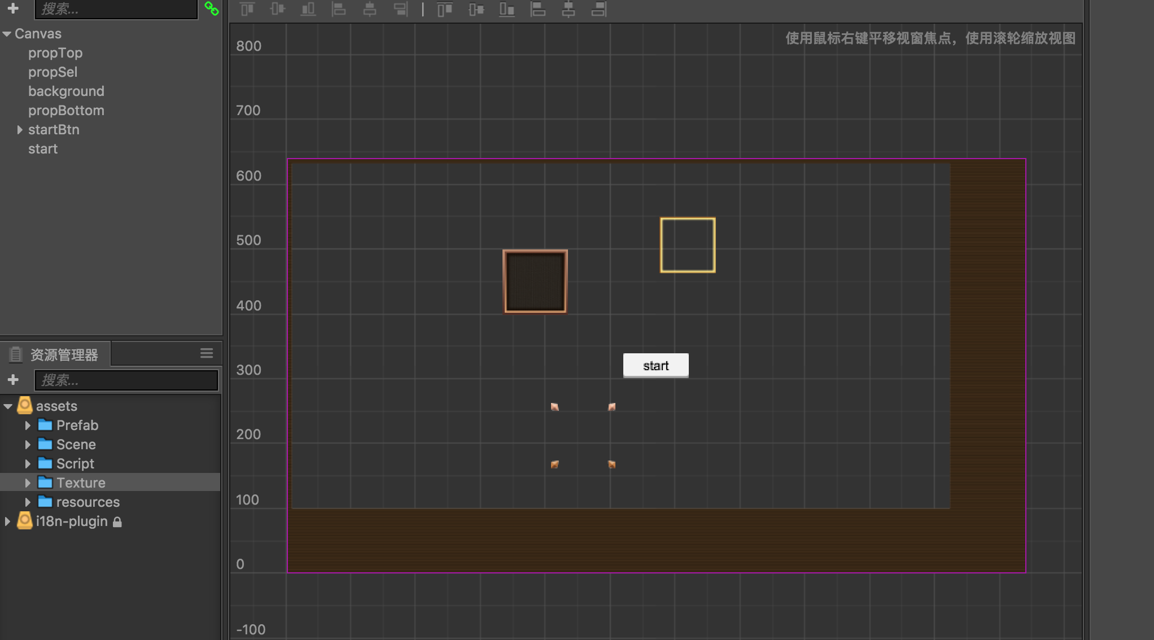This screenshot has height=640, width=1154.
Task: Click the align left edges icon
Action: point(339,9)
